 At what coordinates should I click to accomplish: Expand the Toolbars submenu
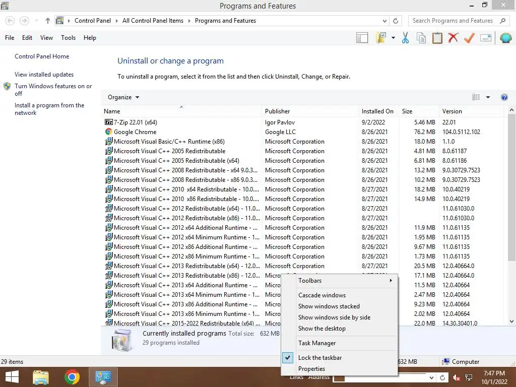click(339, 281)
